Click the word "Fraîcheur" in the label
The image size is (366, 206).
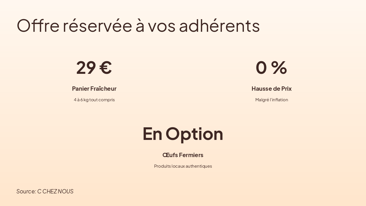(103, 89)
